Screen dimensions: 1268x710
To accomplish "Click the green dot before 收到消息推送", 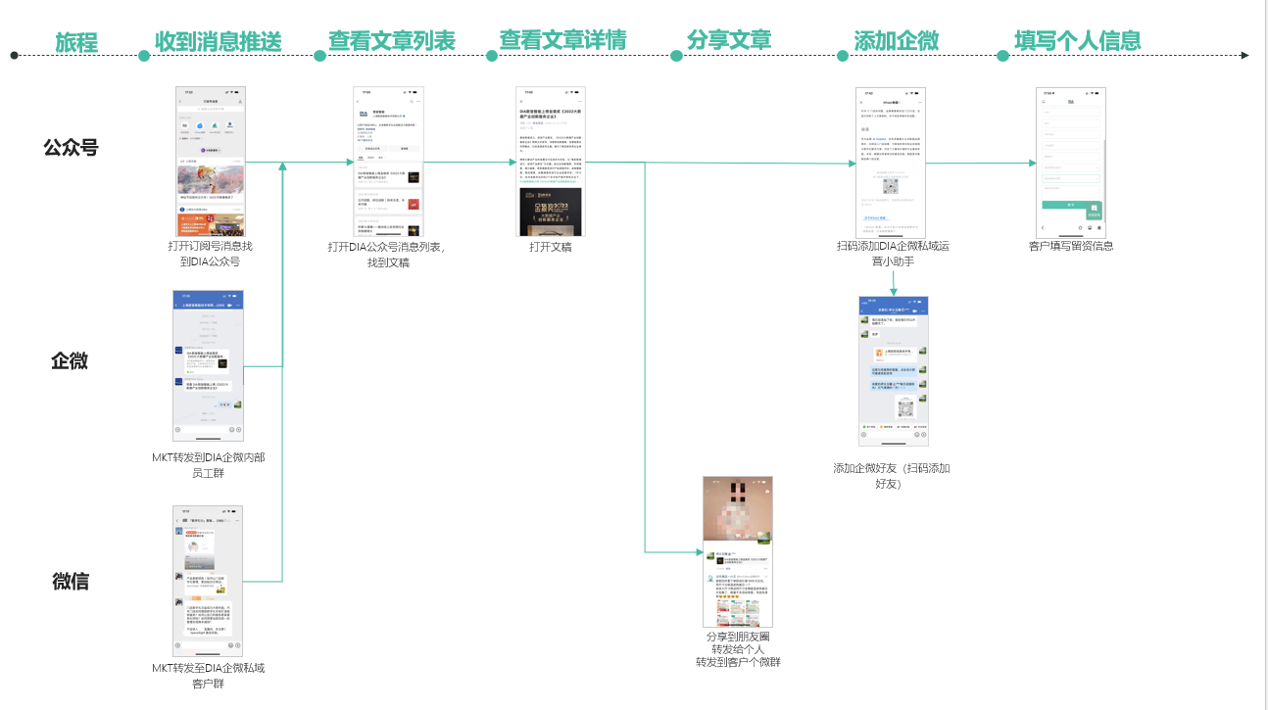I will 144,56.
